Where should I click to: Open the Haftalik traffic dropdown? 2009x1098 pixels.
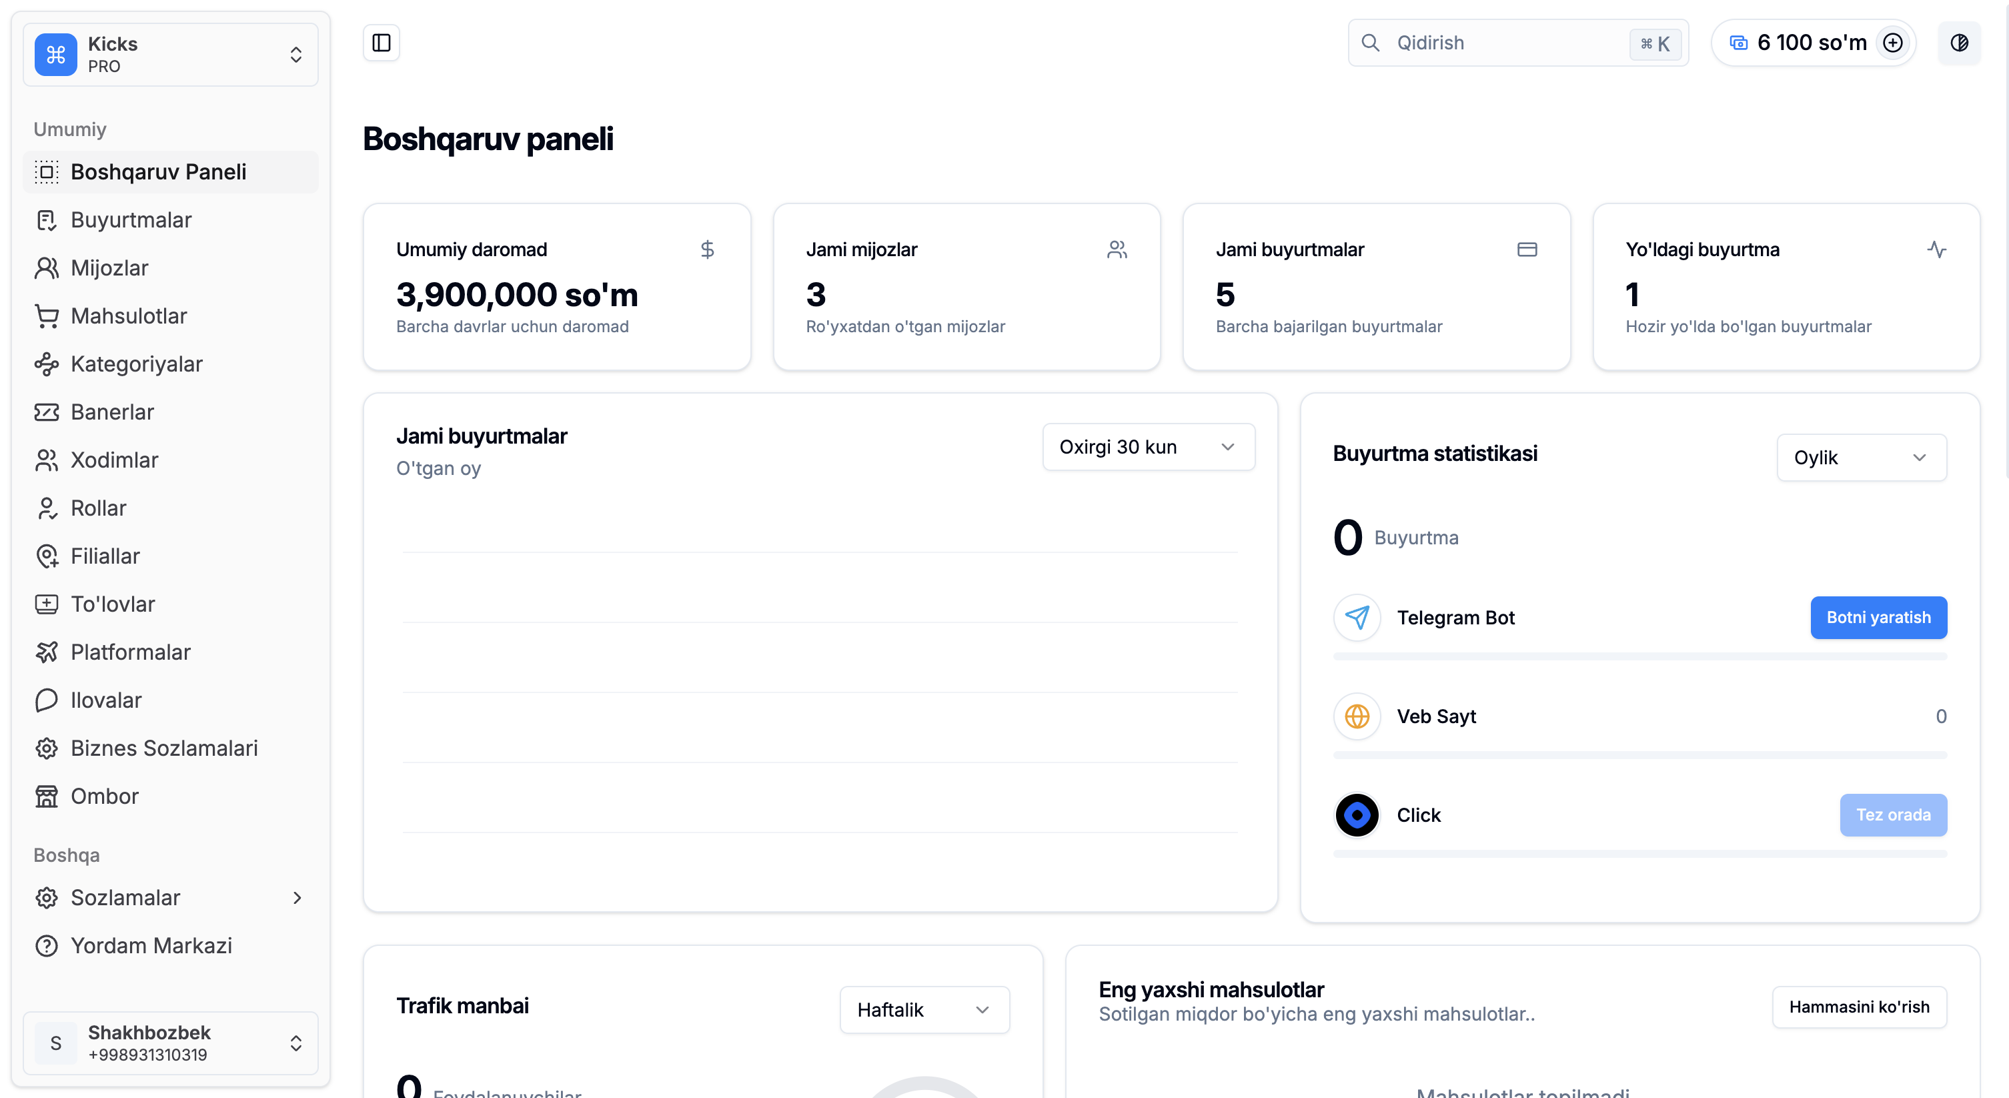(924, 1010)
